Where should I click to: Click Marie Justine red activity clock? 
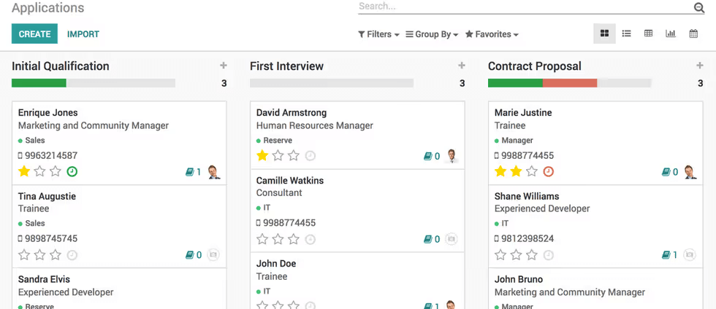549,172
